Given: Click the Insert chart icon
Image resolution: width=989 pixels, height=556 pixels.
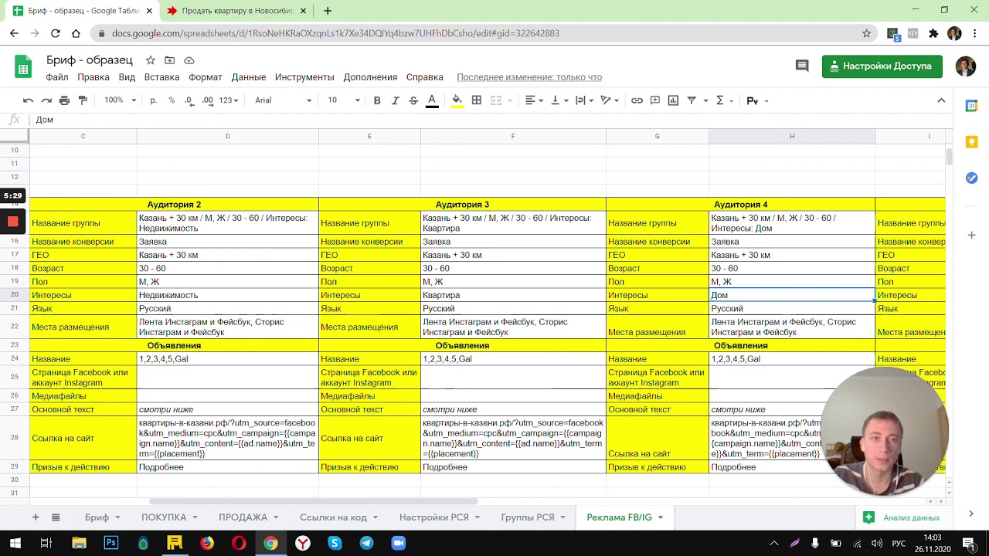Looking at the screenshot, I should [673, 100].
